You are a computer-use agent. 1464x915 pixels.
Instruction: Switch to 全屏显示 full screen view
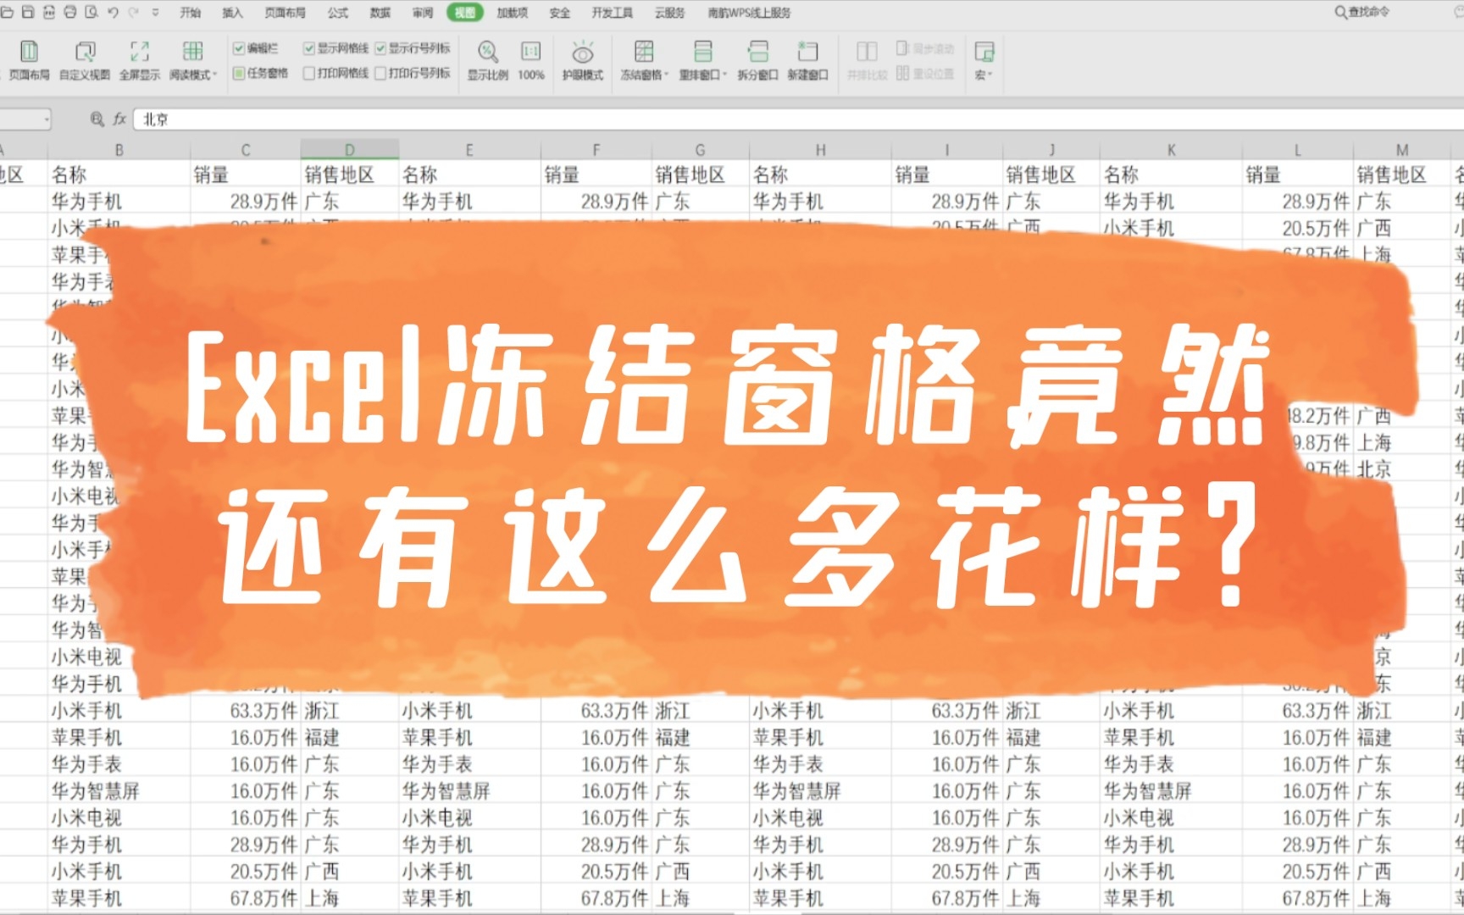tap(138, 59)
